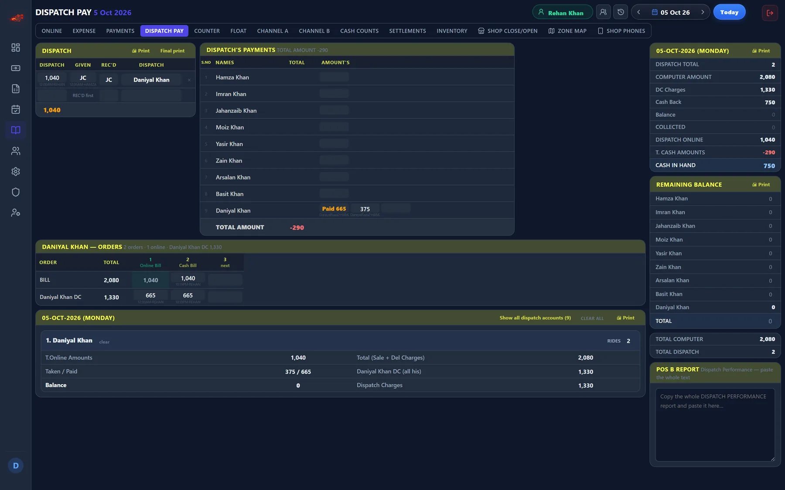Viewport: 785px width, 490px height.
Task: Select the open book sidebar icon
Action: coord(16,130)
